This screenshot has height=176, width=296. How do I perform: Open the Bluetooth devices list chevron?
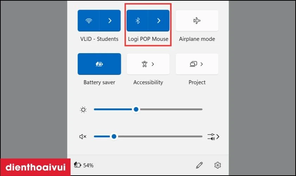pos(159,20)
